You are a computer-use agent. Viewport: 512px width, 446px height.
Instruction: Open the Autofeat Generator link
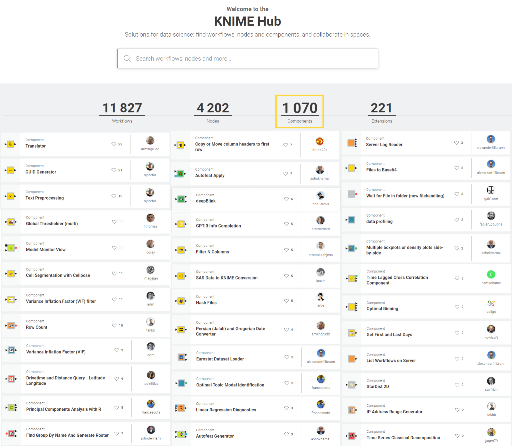215,436
